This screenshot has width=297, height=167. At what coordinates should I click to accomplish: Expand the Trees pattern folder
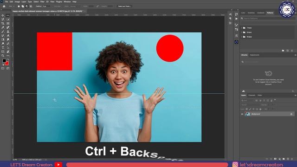tap(242, 28)
